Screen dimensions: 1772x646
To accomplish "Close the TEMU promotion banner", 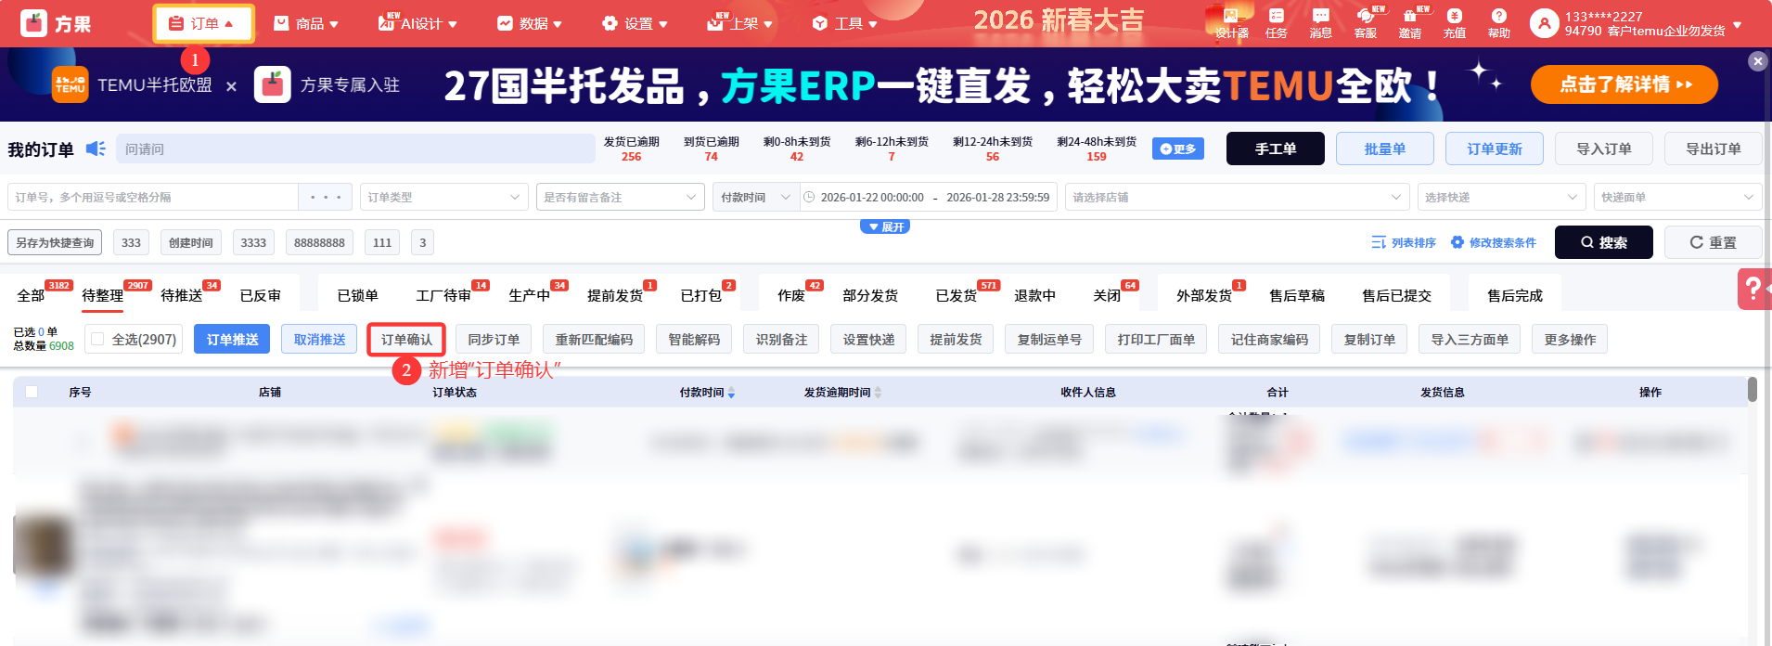I will coord(1757,61).
